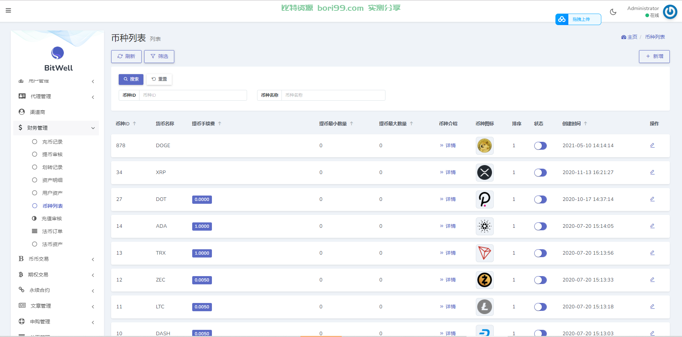The height and width of the screenshot is (337, 682).
Task: Edit the TRX row pencil icon
Action: click(652, 253)
